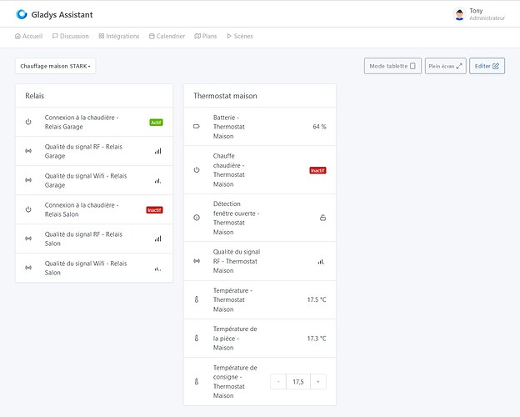The height and width of the screenshot is (417, 520).
Task: Click 'Connexion à la chaudière - Relais Garage' label
Action: click(x=82, y=122)
